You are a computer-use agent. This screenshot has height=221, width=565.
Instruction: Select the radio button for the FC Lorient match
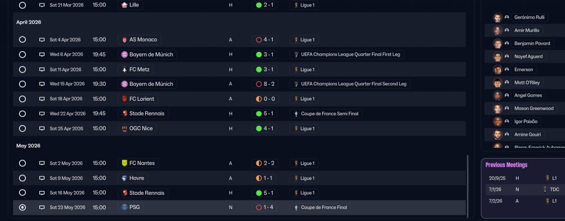point(23,99)
